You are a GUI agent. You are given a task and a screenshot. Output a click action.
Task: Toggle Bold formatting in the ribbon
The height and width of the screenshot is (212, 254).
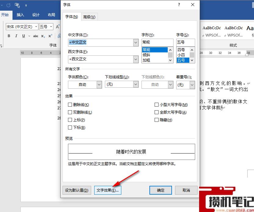click(x=9, y=36)
